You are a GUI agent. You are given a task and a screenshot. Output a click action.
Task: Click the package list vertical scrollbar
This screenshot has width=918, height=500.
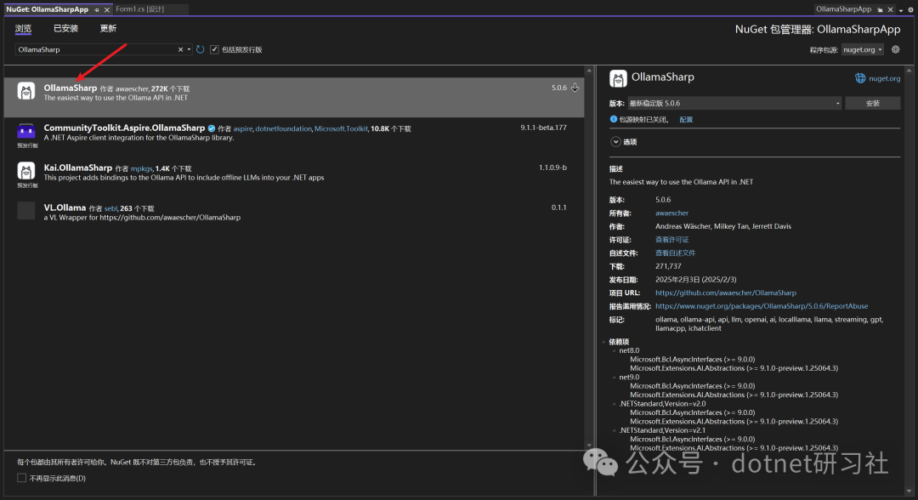589,258
